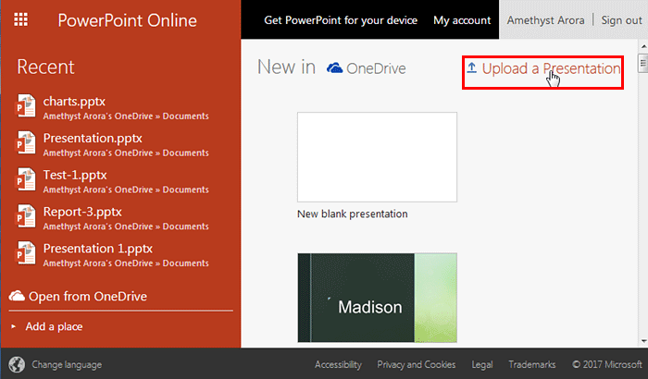Expand the Add a place triangle
This screenshot has width=648, height=379.
point(14,326)
